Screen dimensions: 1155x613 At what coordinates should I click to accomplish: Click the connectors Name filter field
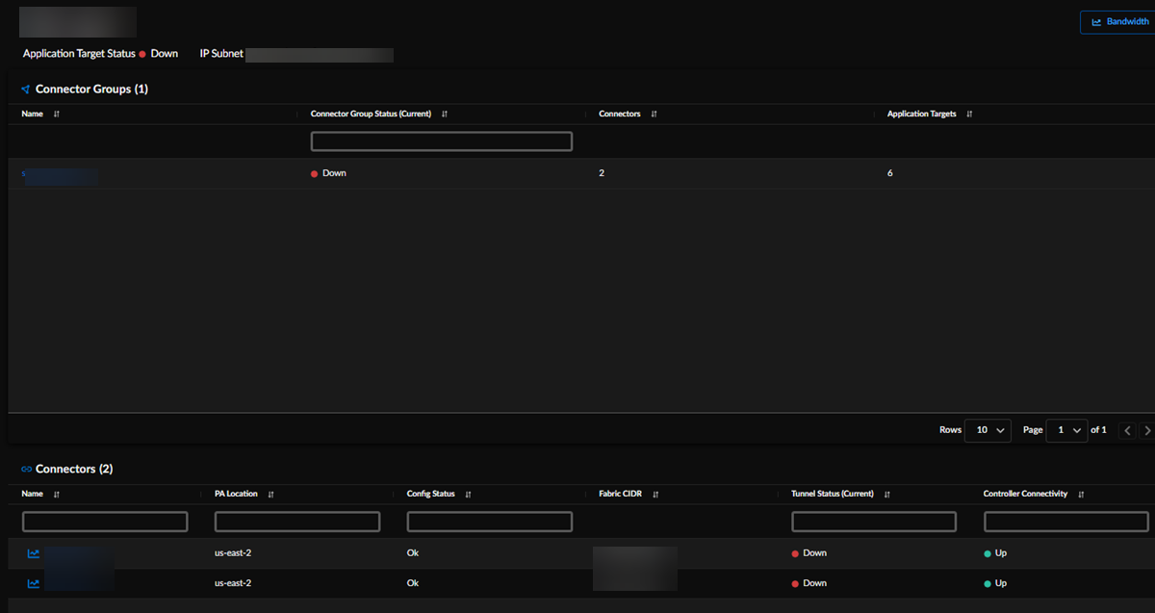coord(105,522)
